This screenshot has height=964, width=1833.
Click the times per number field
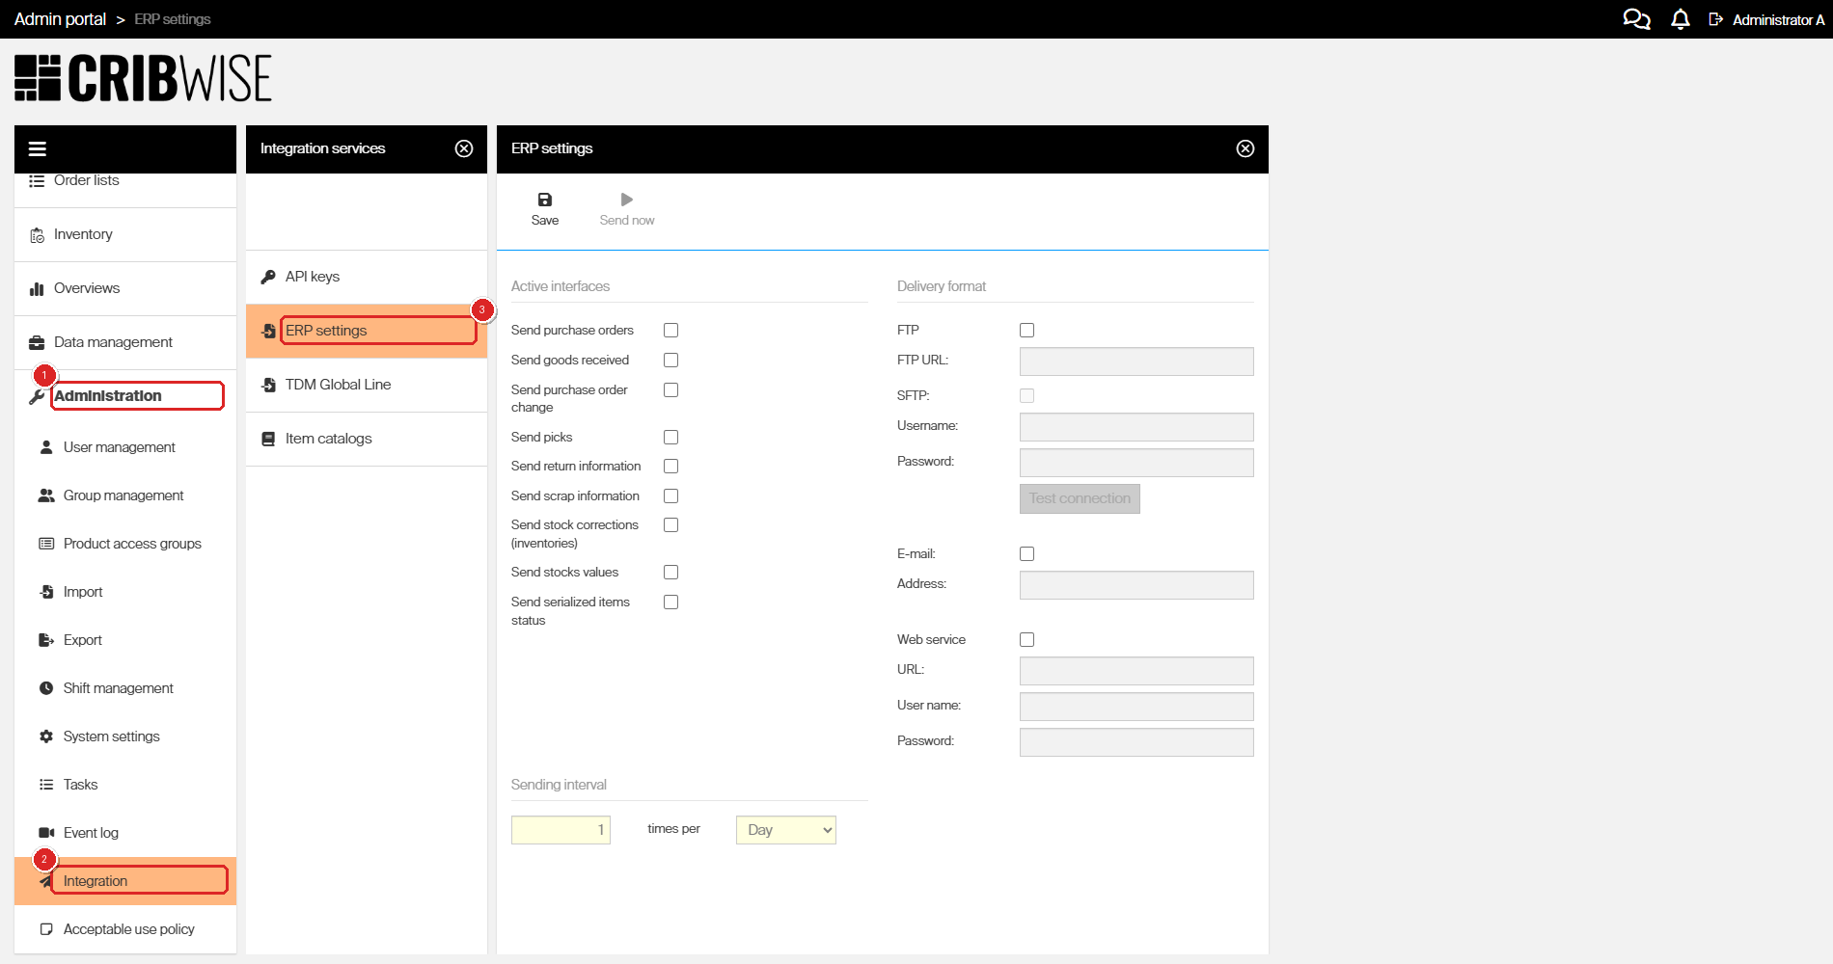(561, 830)
